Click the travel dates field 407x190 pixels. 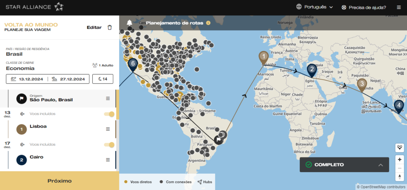[48, 79]
